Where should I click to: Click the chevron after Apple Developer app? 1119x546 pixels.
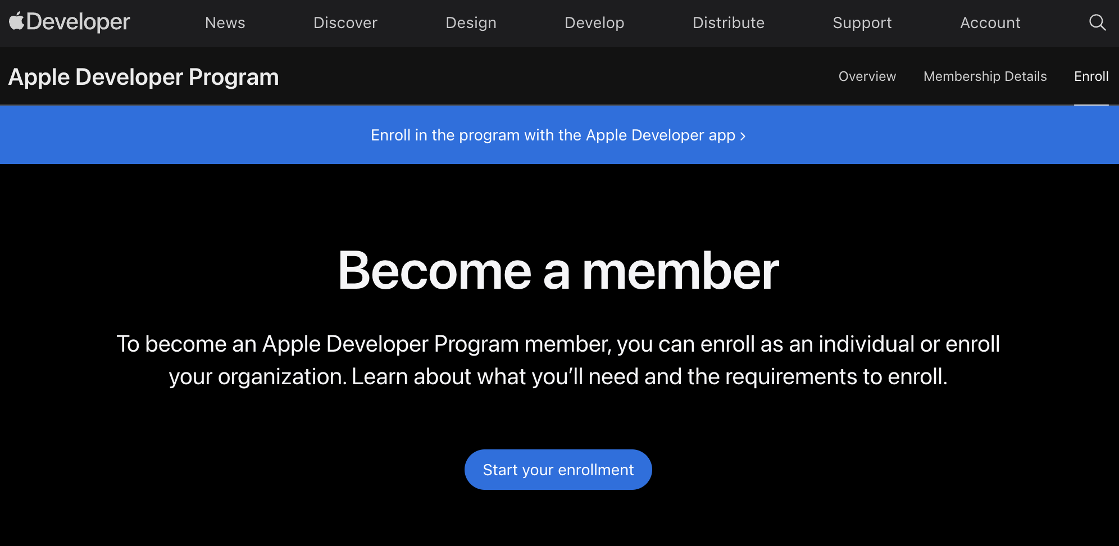(x=743, y=136)
